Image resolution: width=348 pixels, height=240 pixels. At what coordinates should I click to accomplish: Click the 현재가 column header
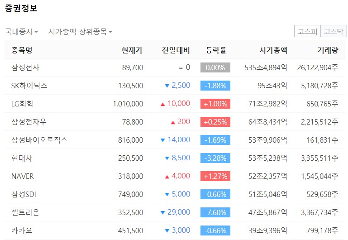(132, 50)
